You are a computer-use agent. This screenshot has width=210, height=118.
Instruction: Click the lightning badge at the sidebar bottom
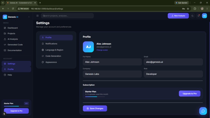[4, 114]
